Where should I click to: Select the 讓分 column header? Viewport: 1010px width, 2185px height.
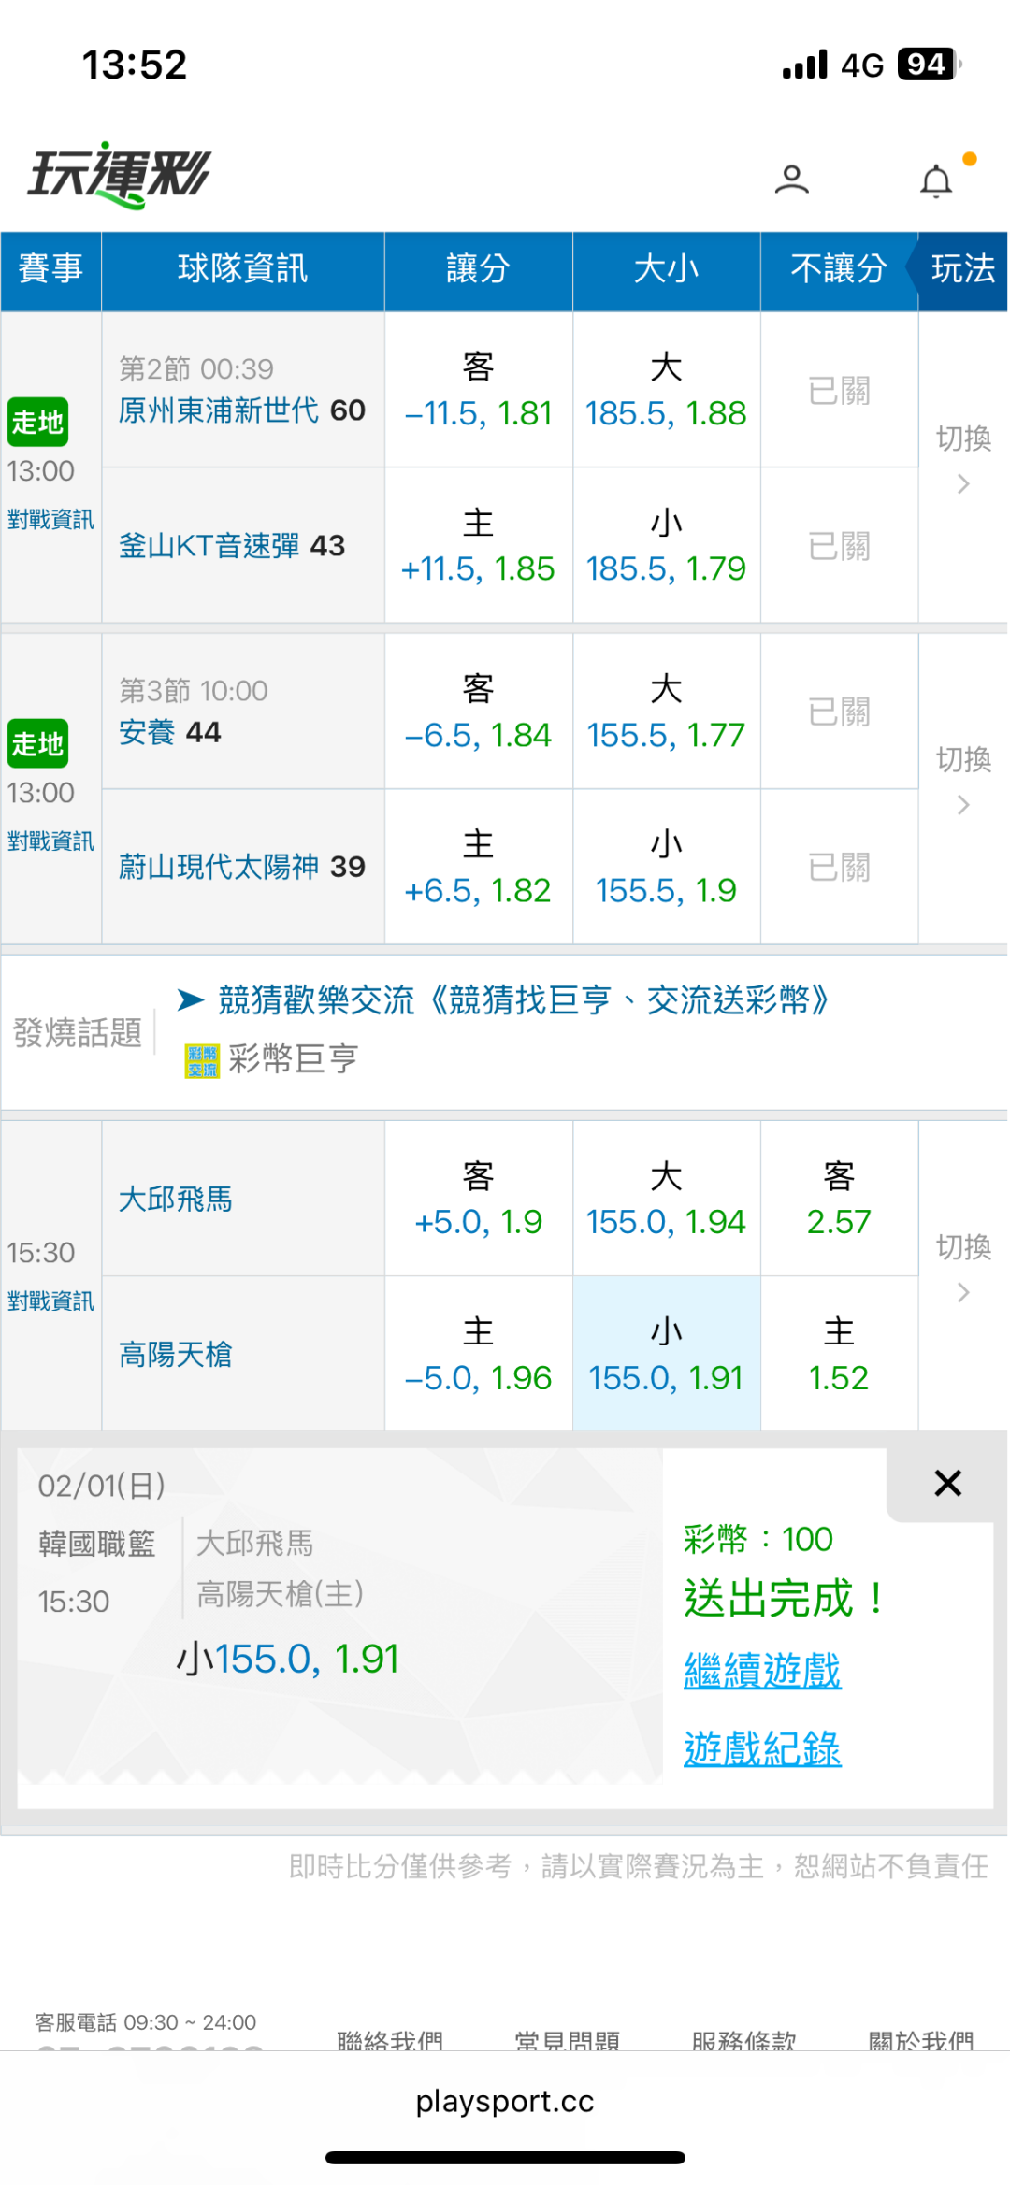(x=478, y=269)
